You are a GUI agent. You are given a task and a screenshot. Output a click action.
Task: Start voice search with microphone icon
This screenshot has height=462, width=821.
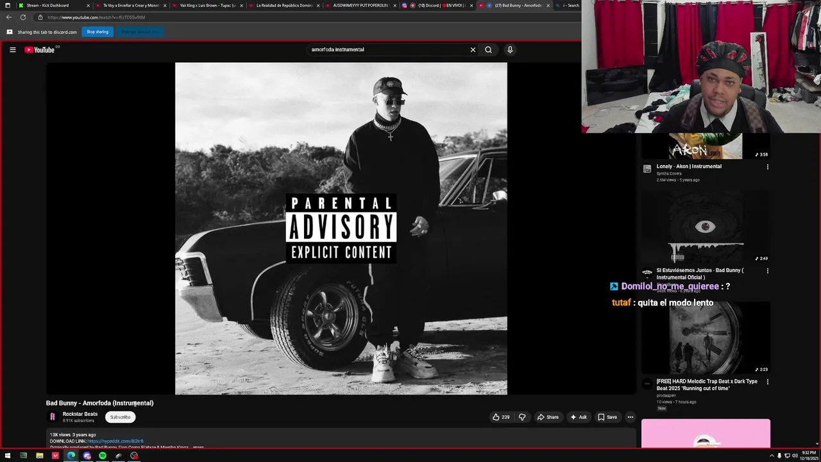(x=510, y=49)
